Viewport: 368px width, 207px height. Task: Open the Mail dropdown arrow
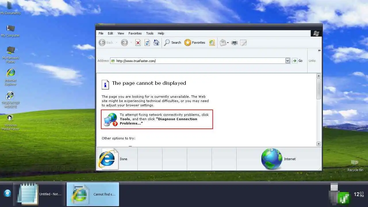[228, 43]
